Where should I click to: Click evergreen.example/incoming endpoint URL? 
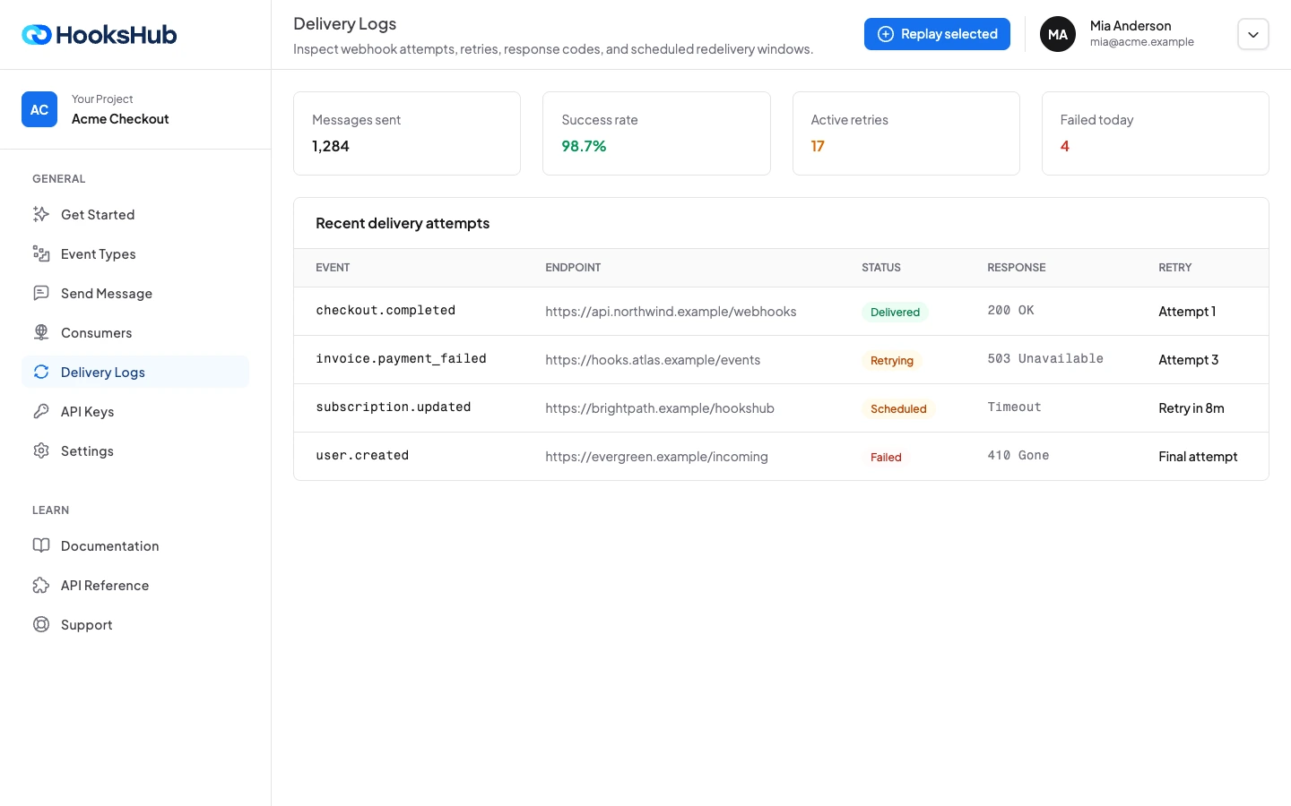click(656, 457)
